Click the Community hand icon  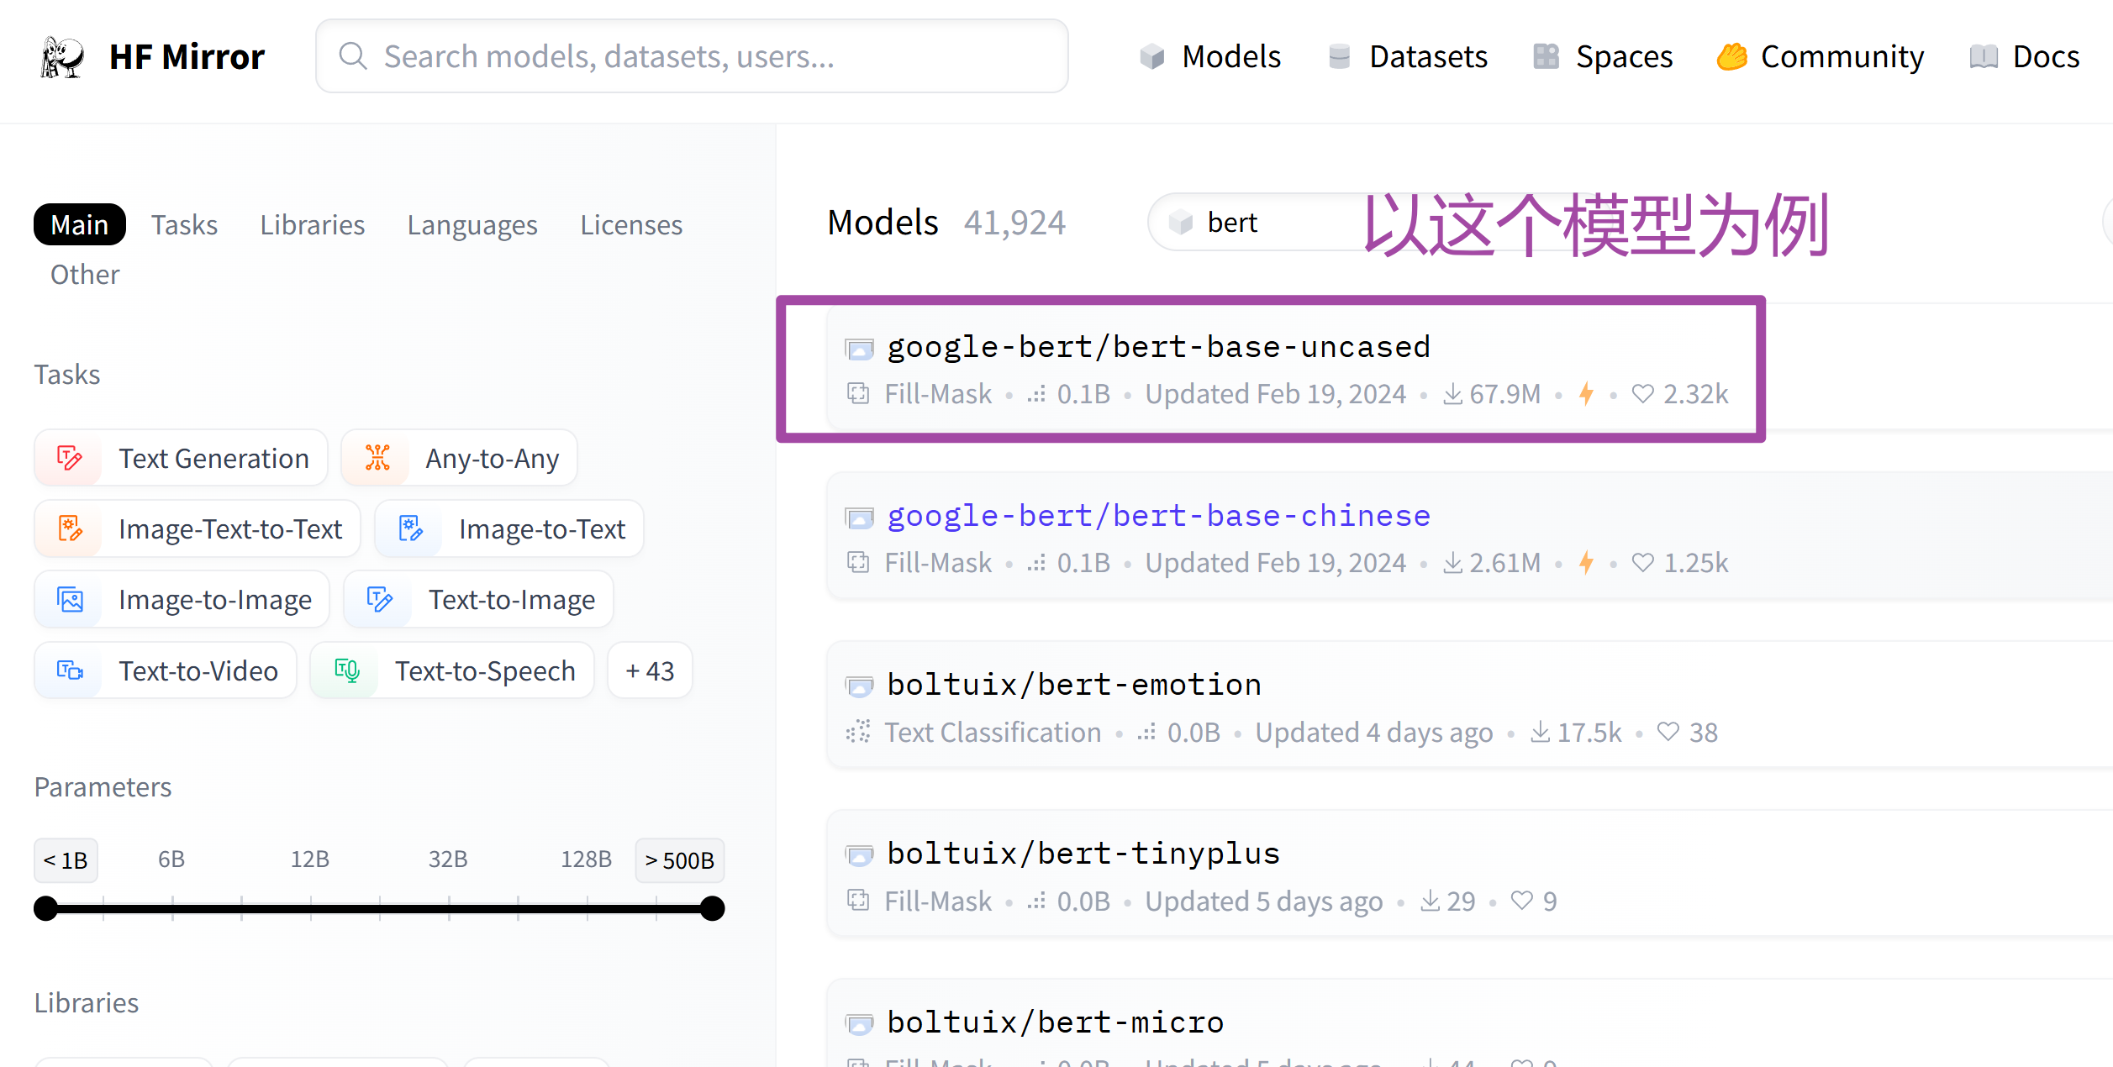click(x=1732, y=57)
